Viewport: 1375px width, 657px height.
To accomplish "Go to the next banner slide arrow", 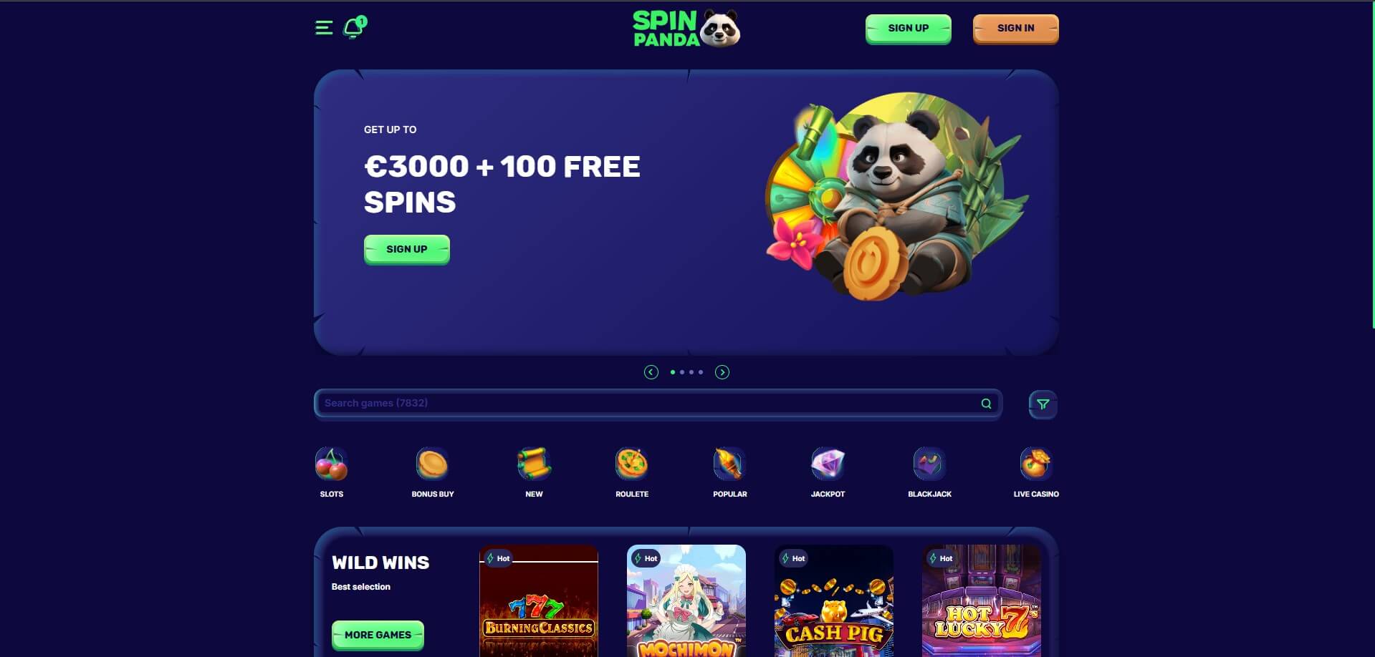I will 722,372.
